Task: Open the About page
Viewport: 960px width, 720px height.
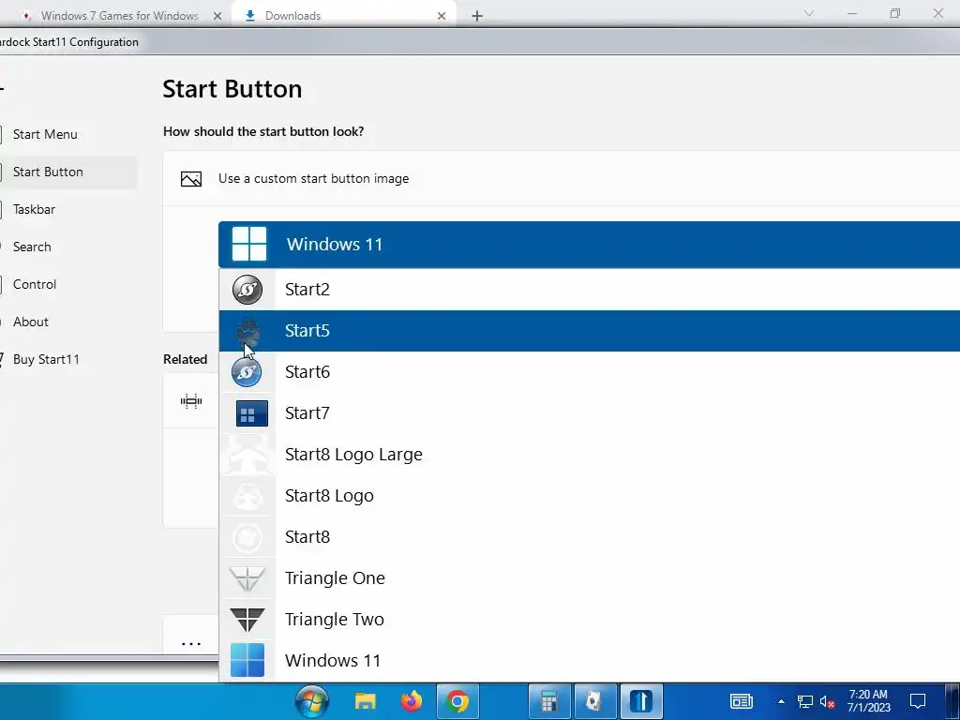Action: 31,322
